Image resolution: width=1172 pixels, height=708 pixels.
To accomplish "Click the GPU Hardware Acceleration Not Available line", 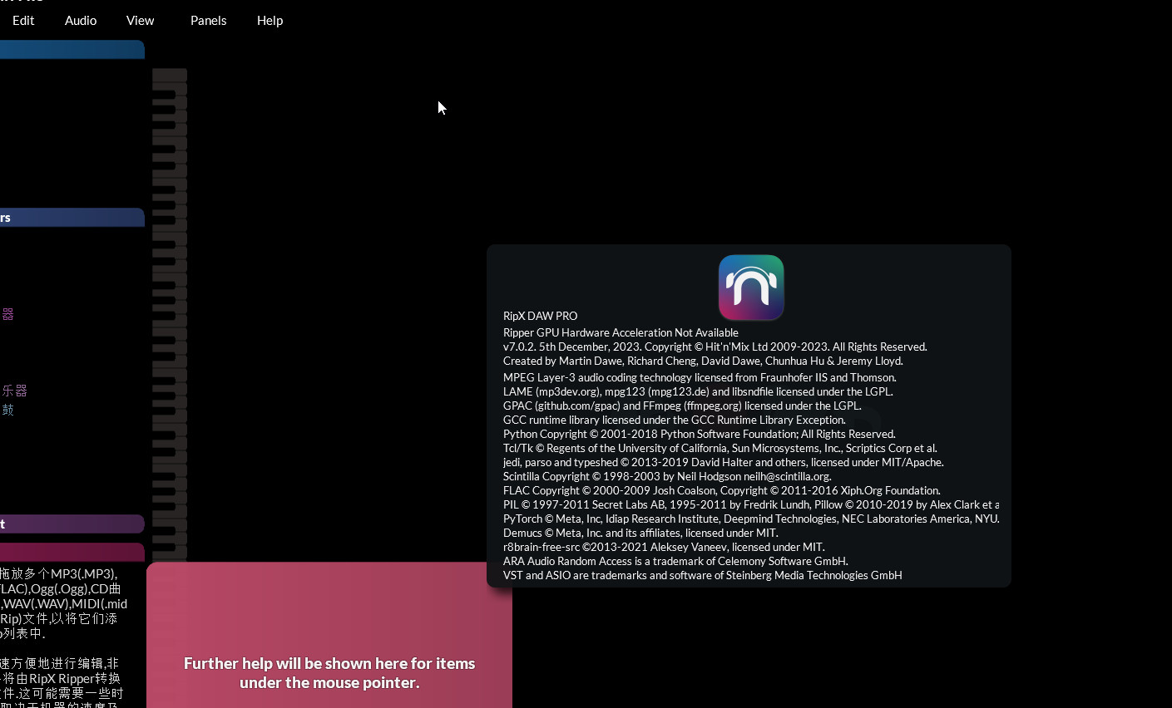I will 621,332.
